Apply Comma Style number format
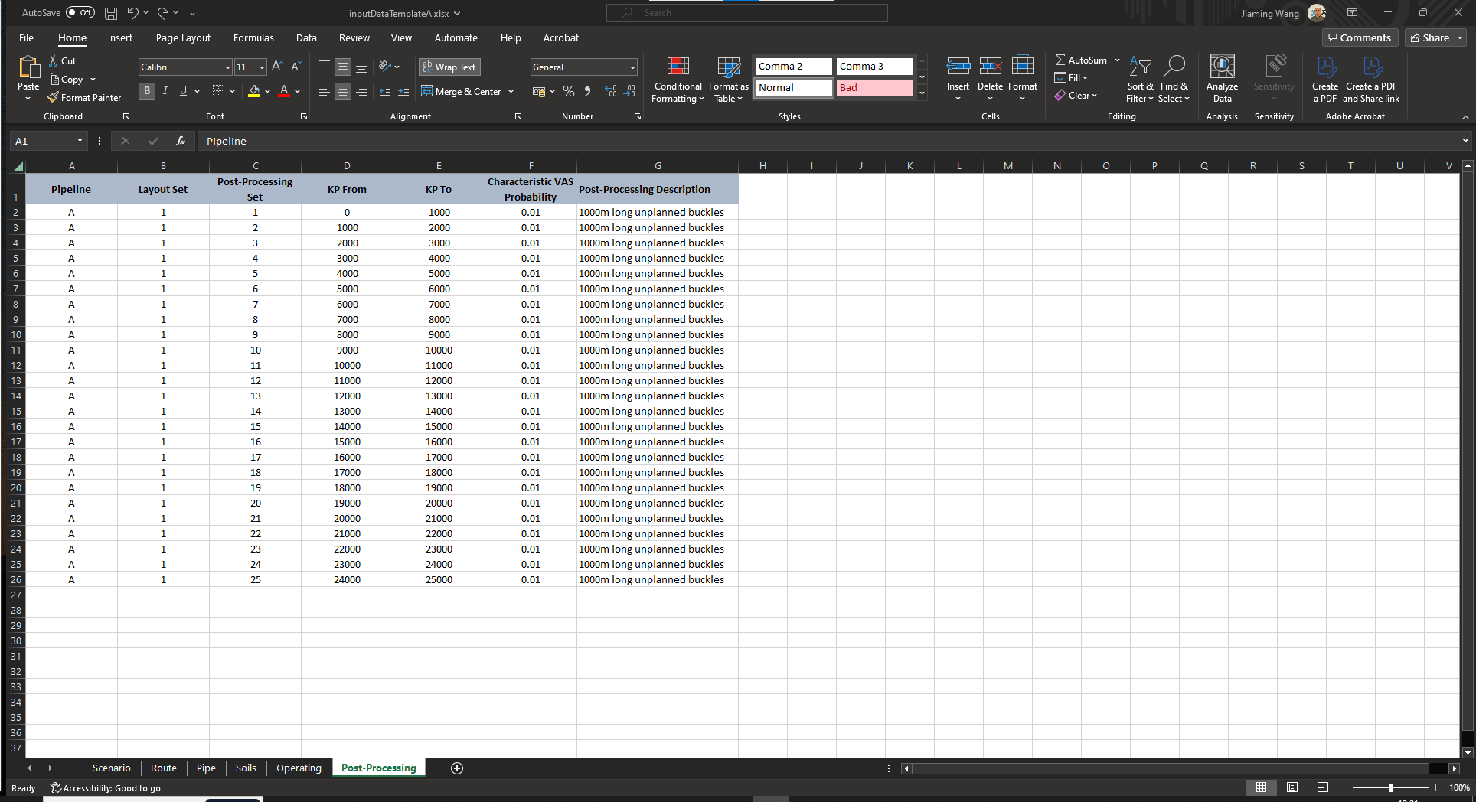 587,91
